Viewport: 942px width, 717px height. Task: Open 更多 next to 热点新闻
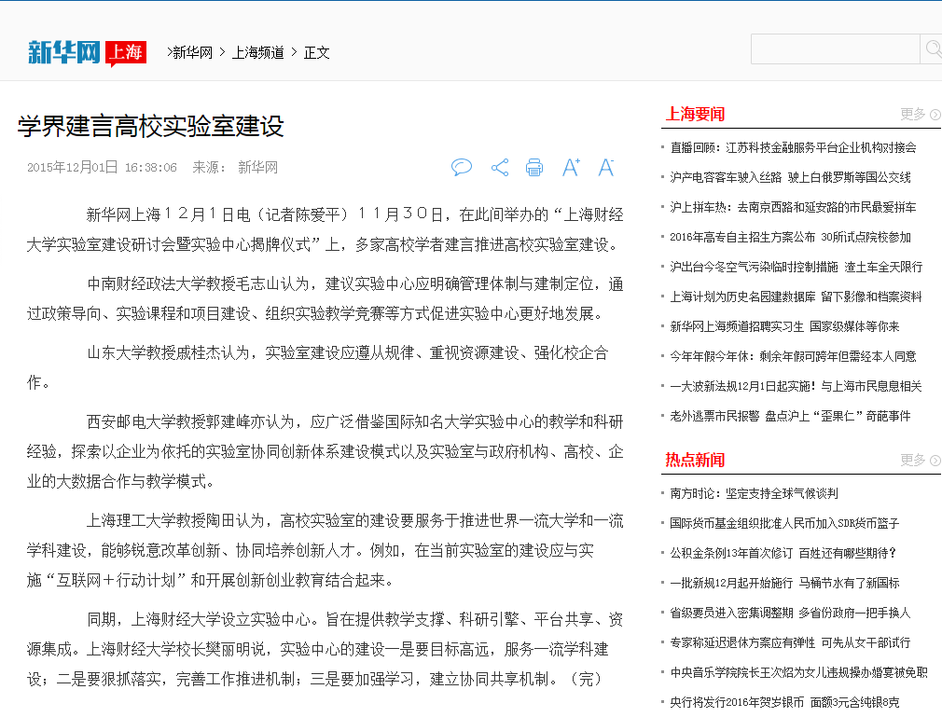point(920,460)
